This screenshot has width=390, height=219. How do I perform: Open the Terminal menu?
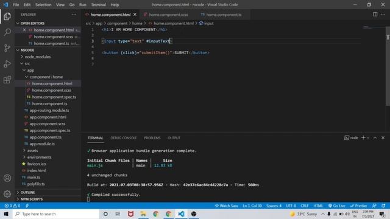(98, 5)
